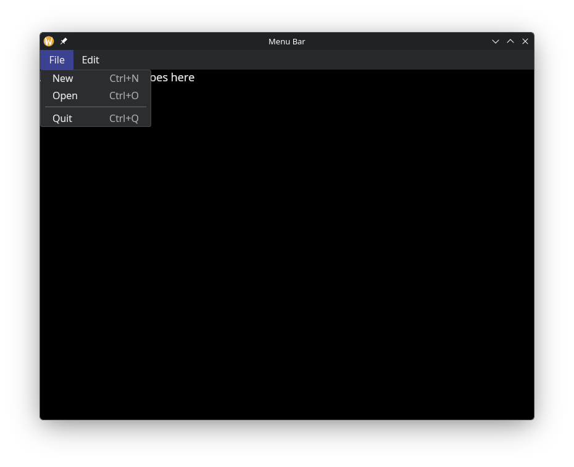Click the application icon in the titlebar
This screenshot has height=467, width=574.
pyautogui.click(x=48, y=41)
